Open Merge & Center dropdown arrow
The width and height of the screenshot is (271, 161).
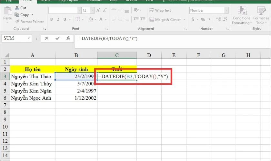point(185,20)
